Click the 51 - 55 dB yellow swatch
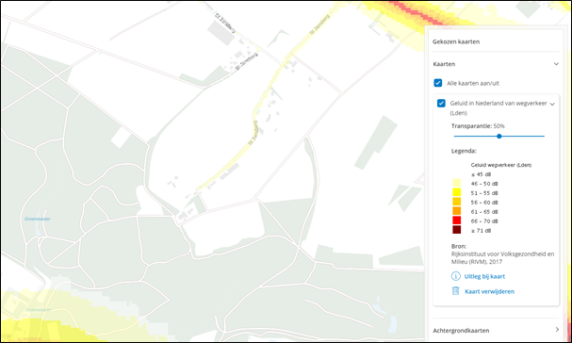 click(x=457, y=192)
